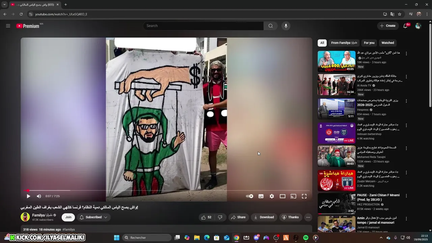Open Spotify from taskbar
432x243 pixels.
point(306,238)
